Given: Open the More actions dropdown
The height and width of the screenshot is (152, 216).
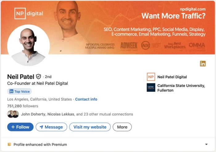Looking at the screenshot, I should click(122, 127).
